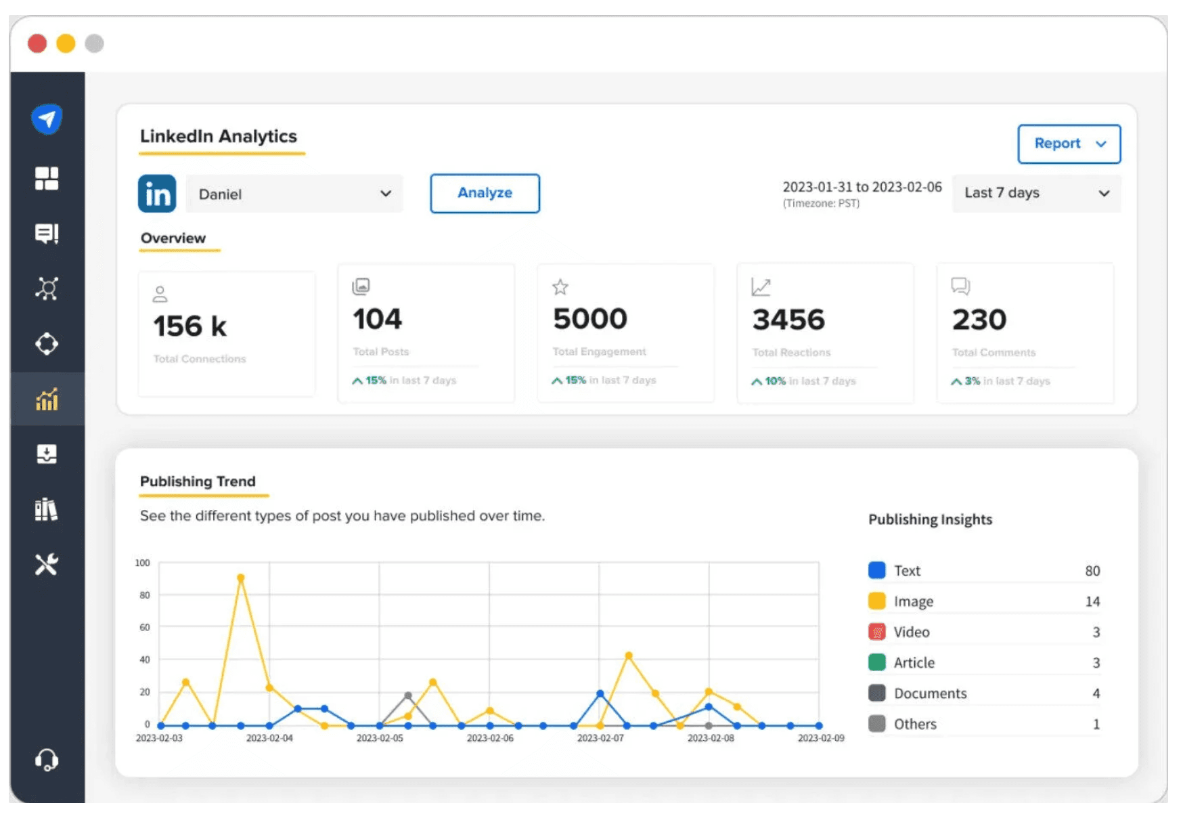Select the network connections sidebar icon
The height and width of the screenshot is (818, 1183).
47,288
